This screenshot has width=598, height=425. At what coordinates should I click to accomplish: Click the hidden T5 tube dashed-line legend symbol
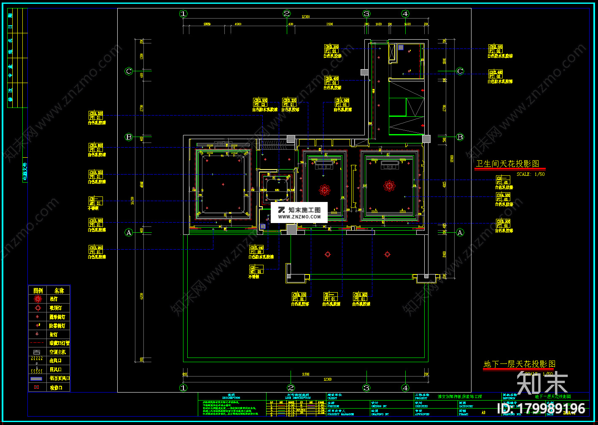(x=38, y=343)
